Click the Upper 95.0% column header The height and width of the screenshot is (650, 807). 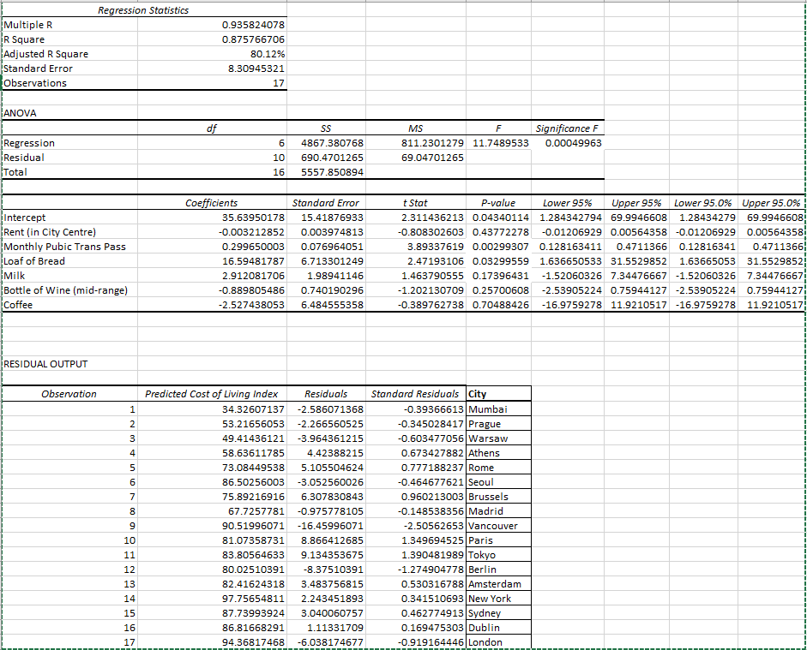click(771, 203)
